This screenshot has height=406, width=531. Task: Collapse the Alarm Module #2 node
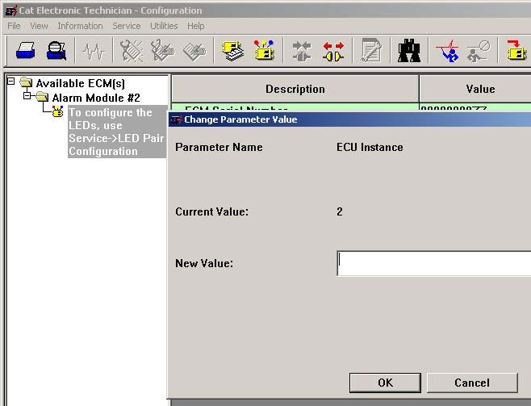pyautogui.click(x=27, y=96)
